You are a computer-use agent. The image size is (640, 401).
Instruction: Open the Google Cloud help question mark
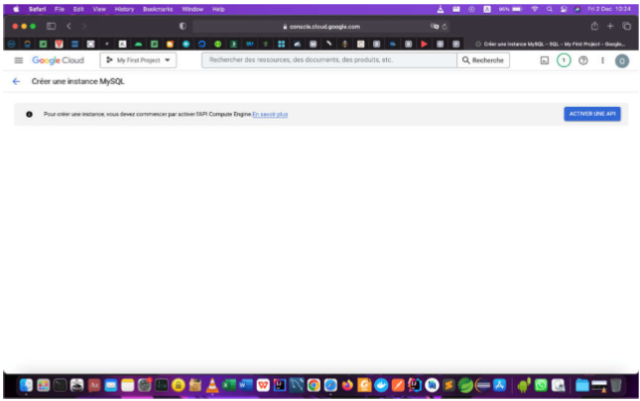tap(583, 60)
